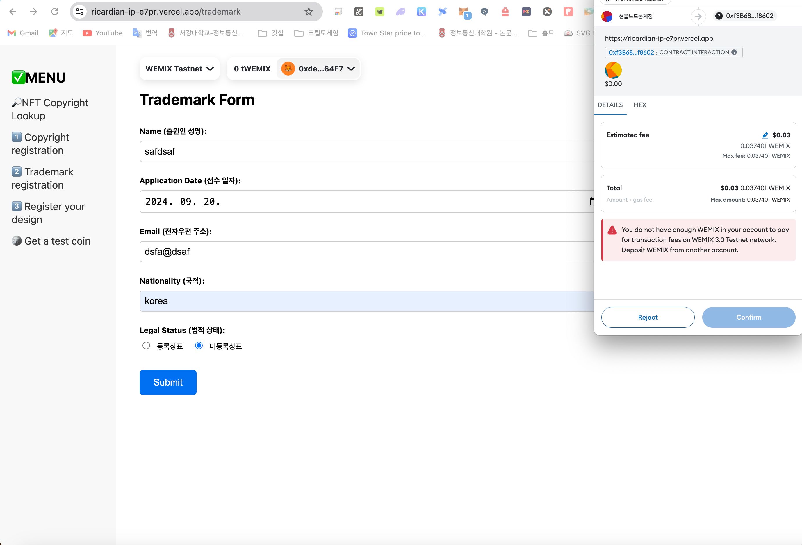Reject the MetaMask transaction

coord(648,317)
